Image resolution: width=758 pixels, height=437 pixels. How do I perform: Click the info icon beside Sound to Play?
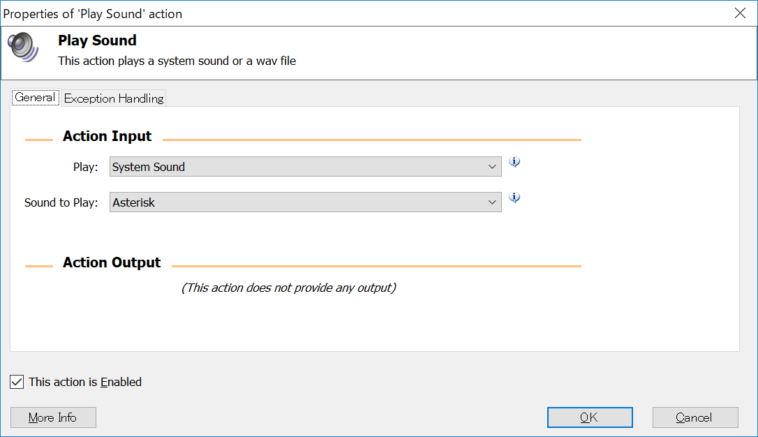(514, 198)
